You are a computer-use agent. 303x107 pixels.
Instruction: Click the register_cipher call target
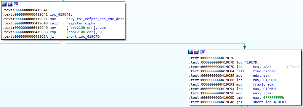tap(82, 23)
